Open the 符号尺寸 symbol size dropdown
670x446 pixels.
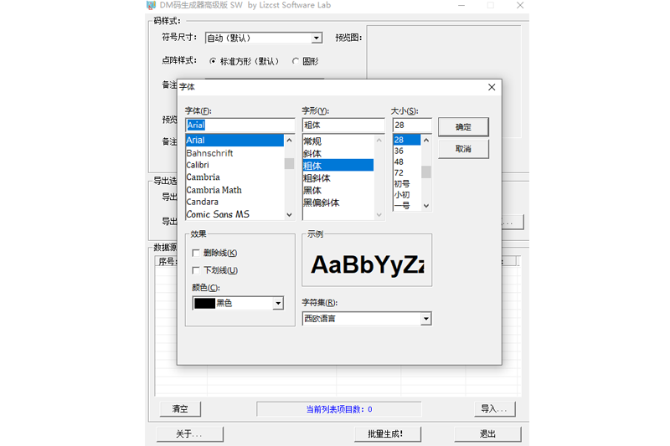click(317, 38)
